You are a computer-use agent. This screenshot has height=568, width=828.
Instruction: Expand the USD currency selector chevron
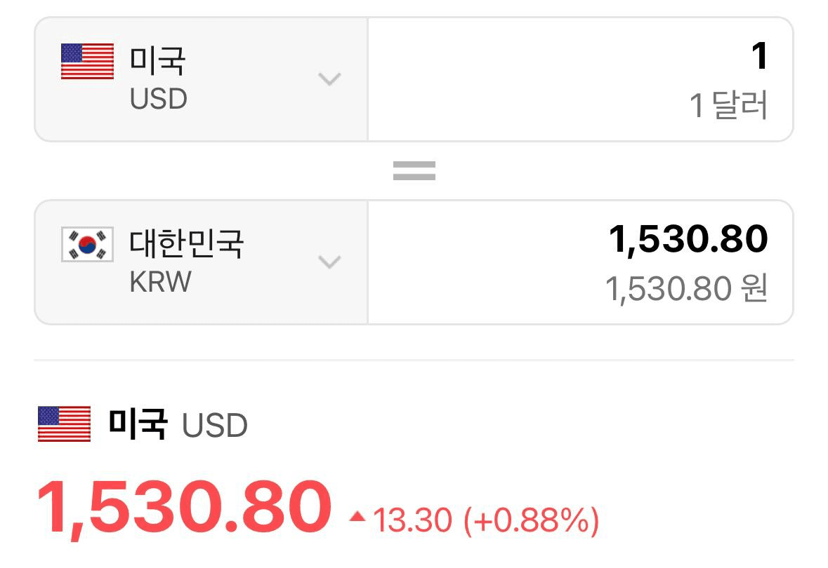[329, 79]
